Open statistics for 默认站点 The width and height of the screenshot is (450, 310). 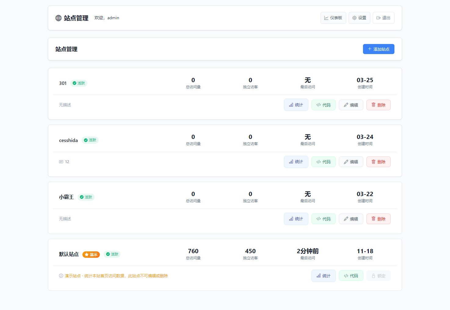click(324, 275)
